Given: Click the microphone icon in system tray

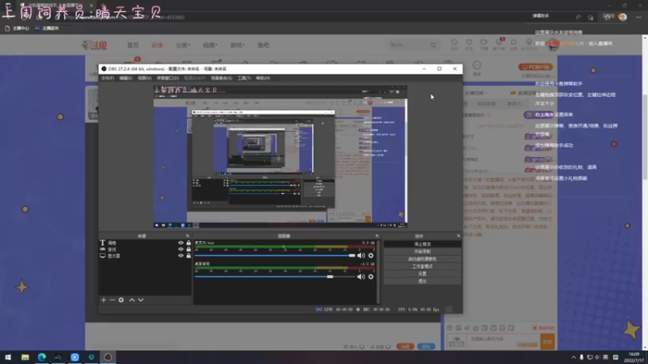Looking at the screenshot, I should [x=582, y=357].
